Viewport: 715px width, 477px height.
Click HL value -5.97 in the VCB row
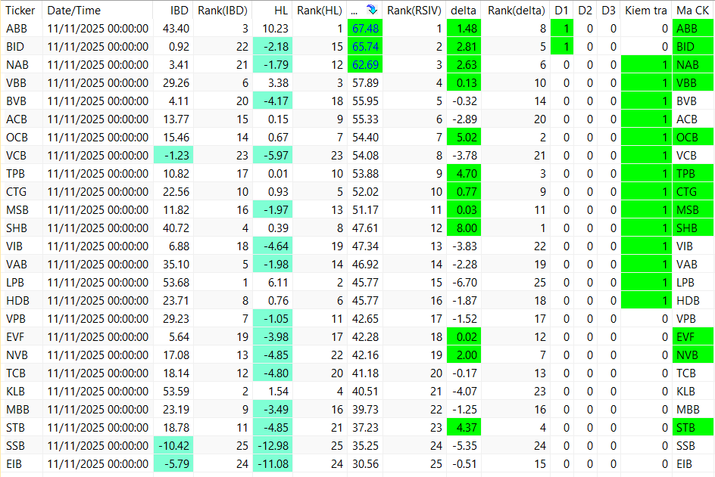coord(273,155)
